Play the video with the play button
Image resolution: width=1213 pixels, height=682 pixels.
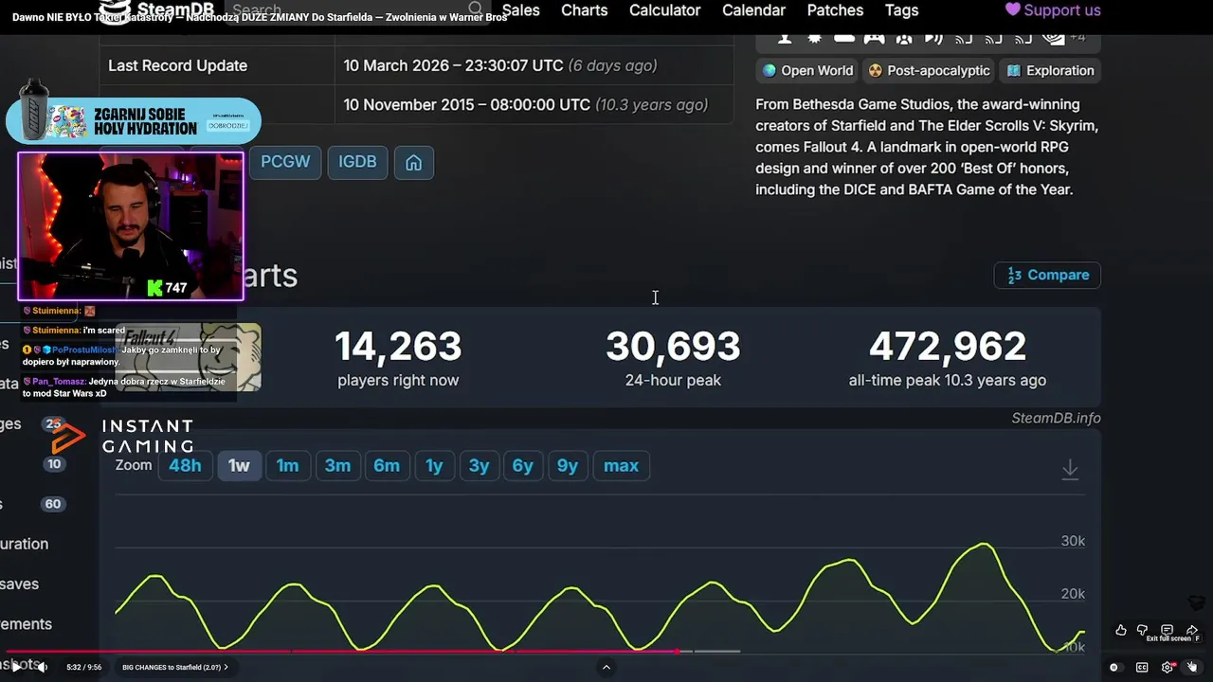pyautogui.click(x=16, y=667)
